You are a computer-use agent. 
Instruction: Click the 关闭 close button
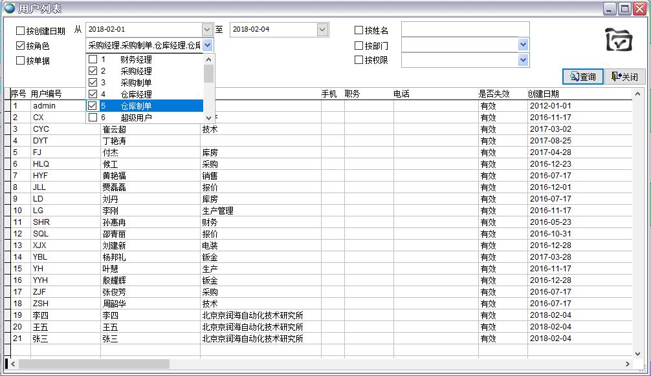click(624, 77)
